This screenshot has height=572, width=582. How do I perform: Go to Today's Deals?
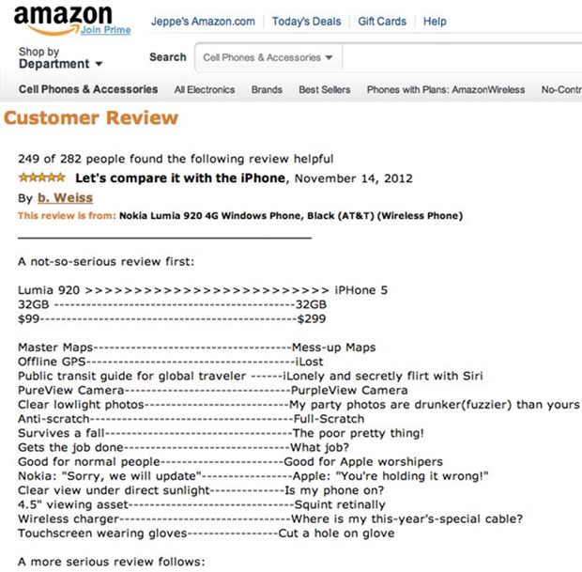pos(306,22)
